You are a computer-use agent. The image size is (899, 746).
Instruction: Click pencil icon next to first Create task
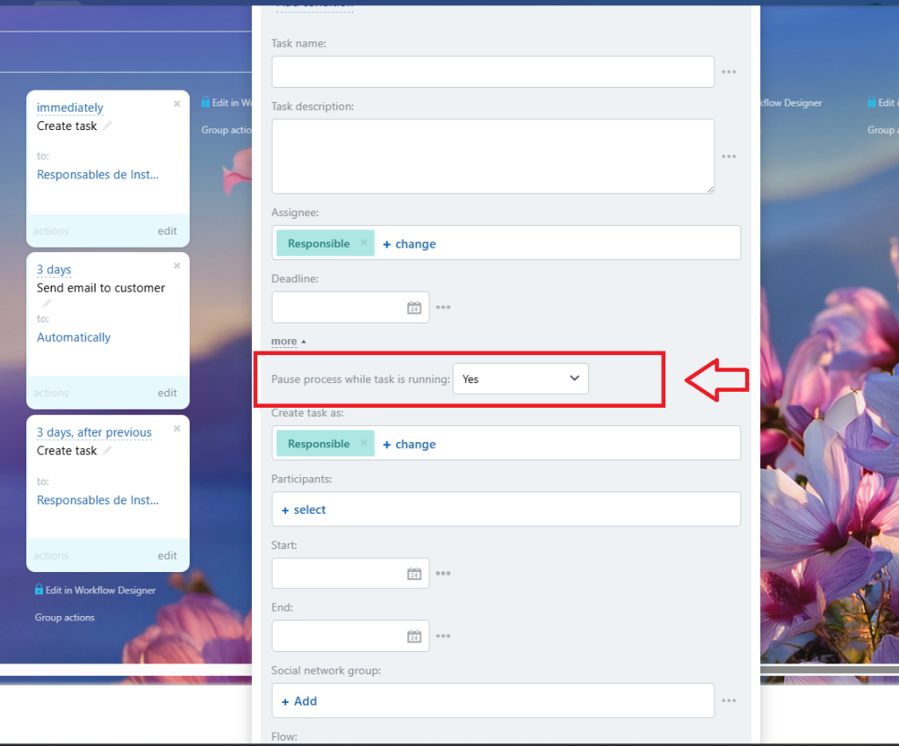pos(108,126)
